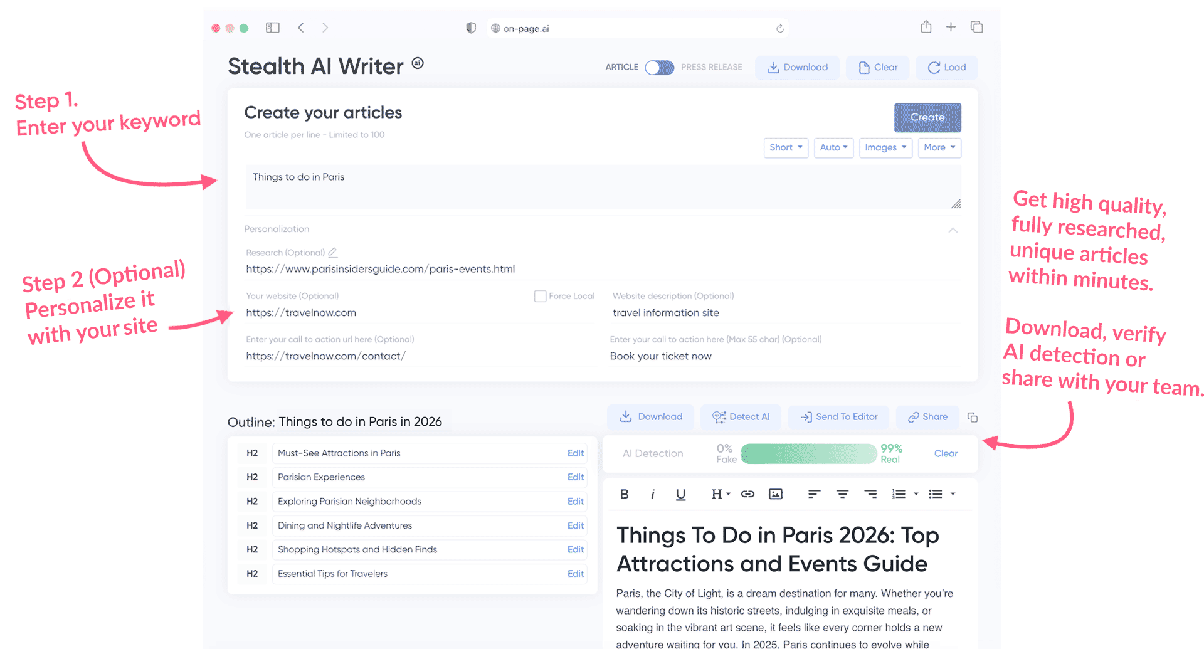Click the pencil icon beside Research (Optional)
Viewport: 1204px width, 649px height.
click(x=332, y=252)
